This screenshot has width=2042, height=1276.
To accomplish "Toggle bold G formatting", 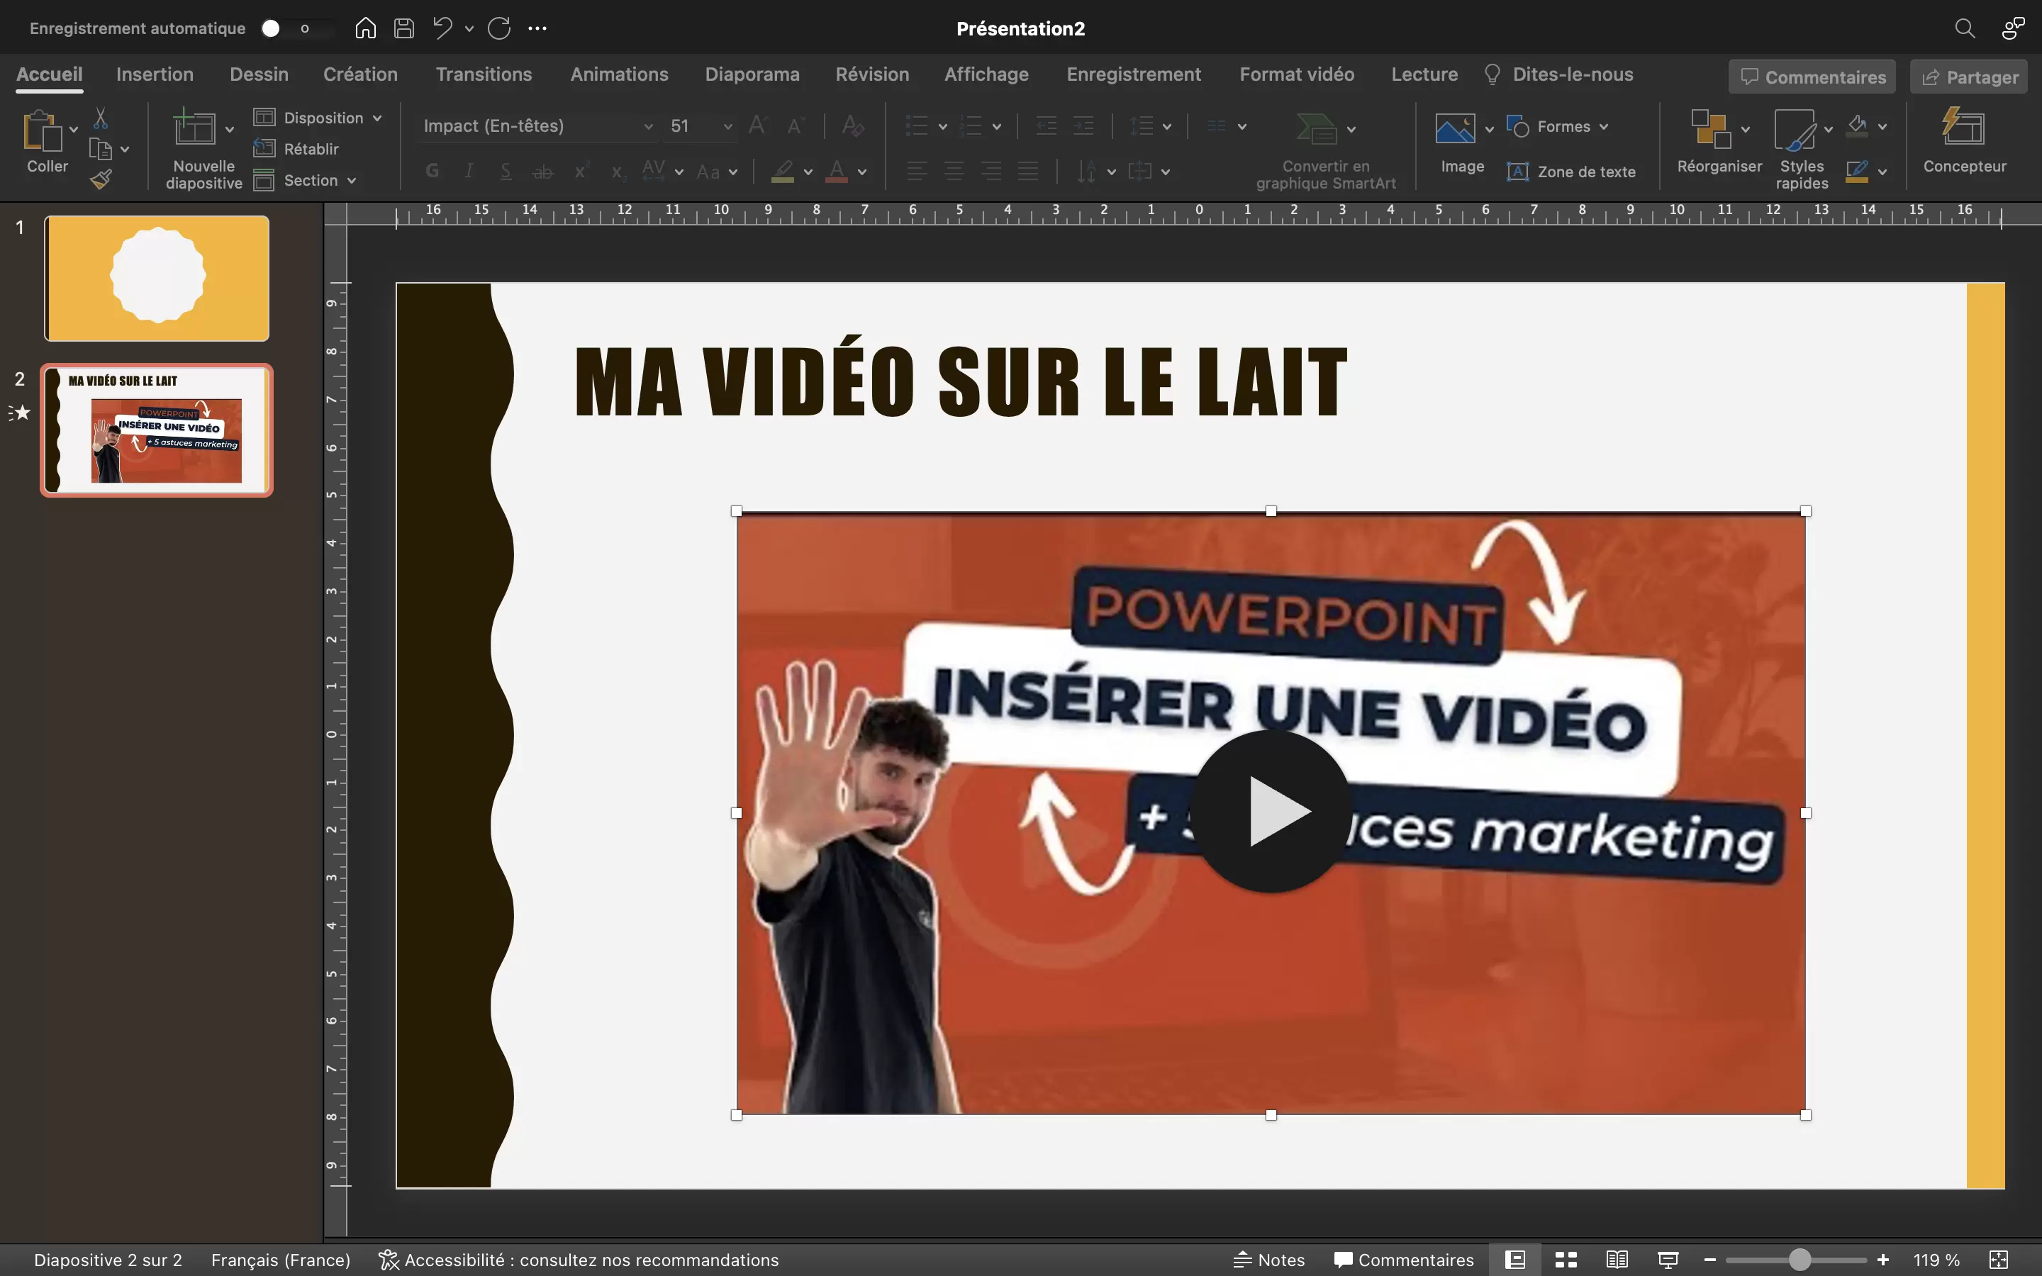I will point(432,172).
